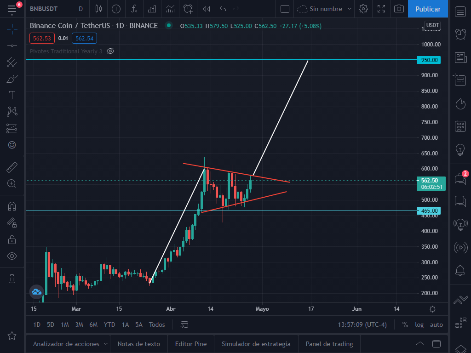This screenshot has width=471, height=353.
Task: Open the 'Sin nombre' layout dropdown
Action: (x=324, y=9)
